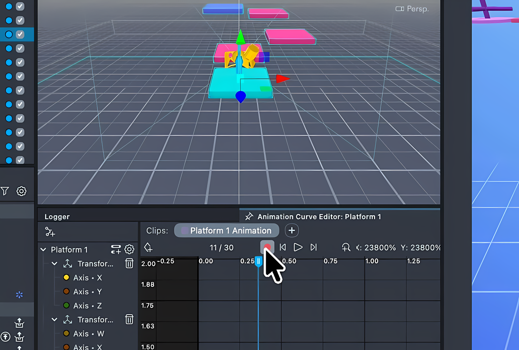The image size is (519, 350).
Task: Click the Axis X yellow color swatch
Action: point(66,277)
